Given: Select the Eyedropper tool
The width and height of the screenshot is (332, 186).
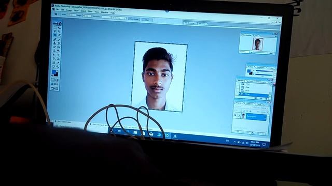Looking at the screenshot, I should click(58, 63).
